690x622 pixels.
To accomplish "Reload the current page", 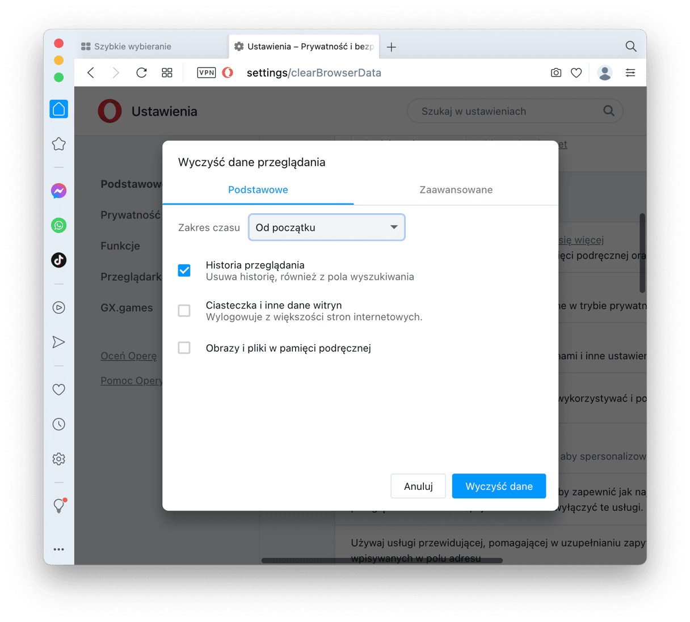I will coord(142,73).
